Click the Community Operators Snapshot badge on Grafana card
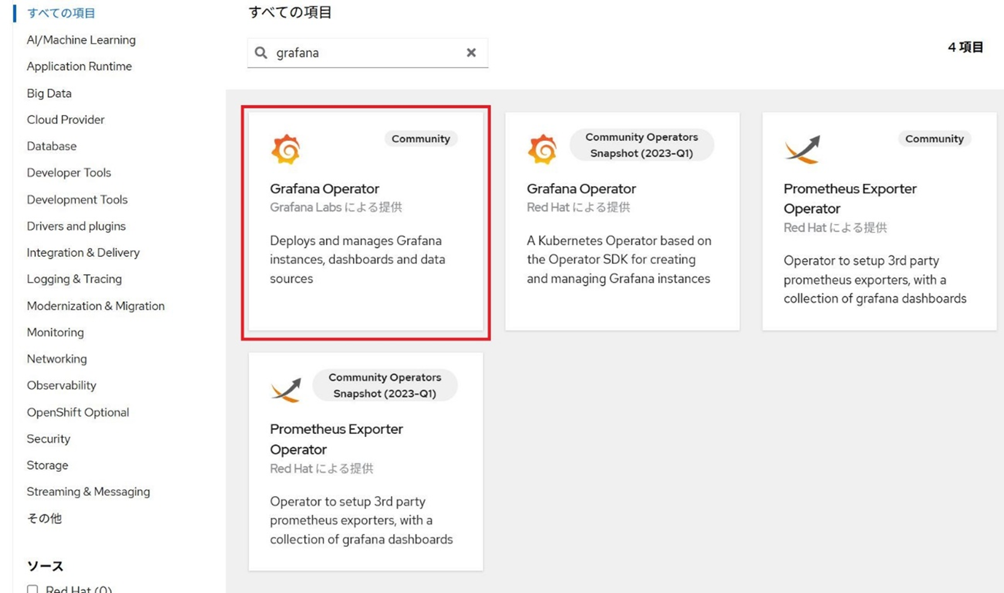 [x=641, y=145]
